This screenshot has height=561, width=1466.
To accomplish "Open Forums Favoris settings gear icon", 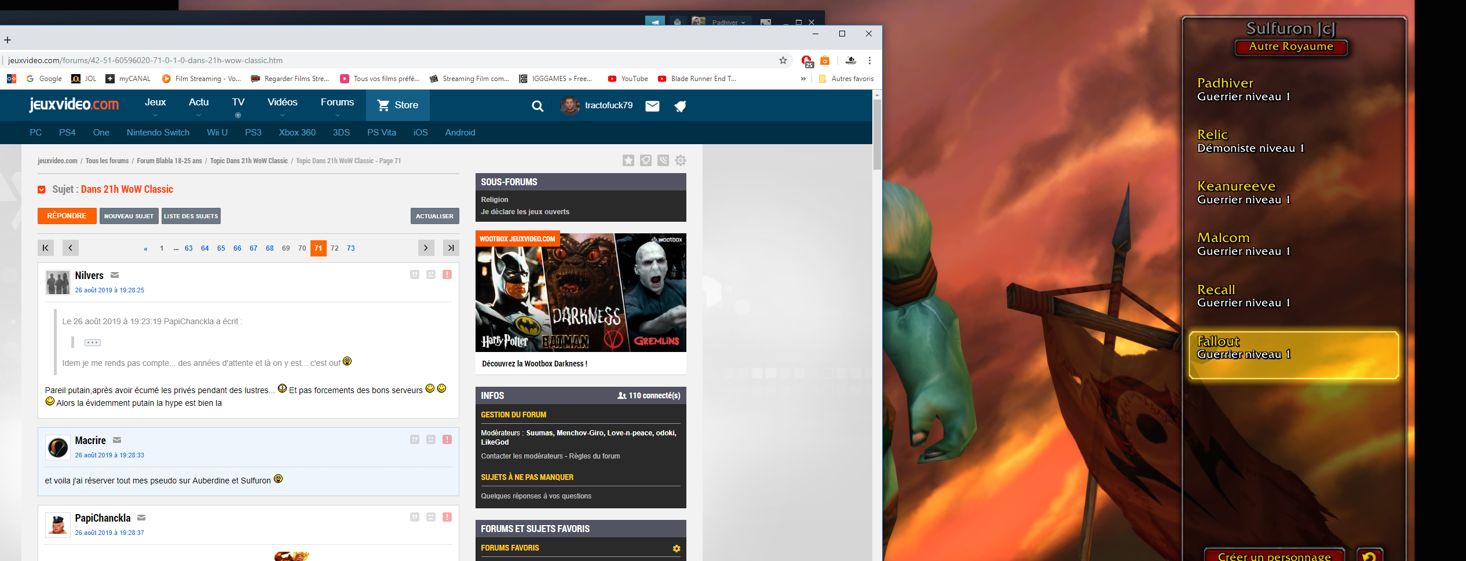I will pyautogui.click(x=677, y=548).
